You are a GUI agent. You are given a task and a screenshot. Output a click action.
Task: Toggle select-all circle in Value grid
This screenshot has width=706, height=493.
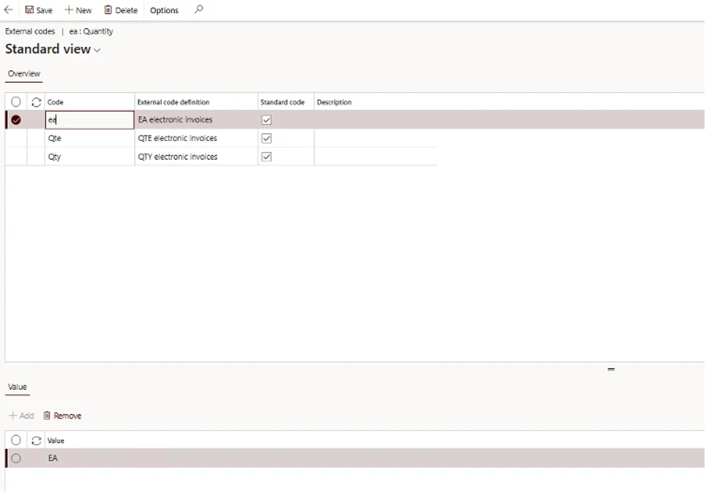click(x=16, y=440)
